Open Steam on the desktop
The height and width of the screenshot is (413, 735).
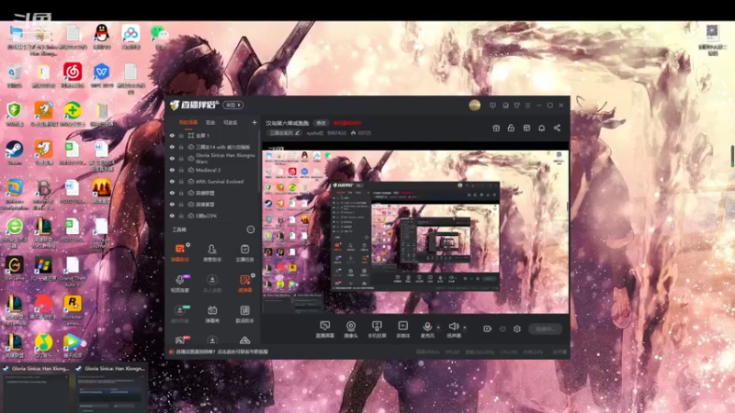pos(14,152)
